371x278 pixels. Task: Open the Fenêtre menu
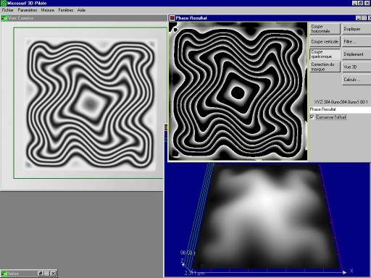pyautogui.click(x=66, y=10)
